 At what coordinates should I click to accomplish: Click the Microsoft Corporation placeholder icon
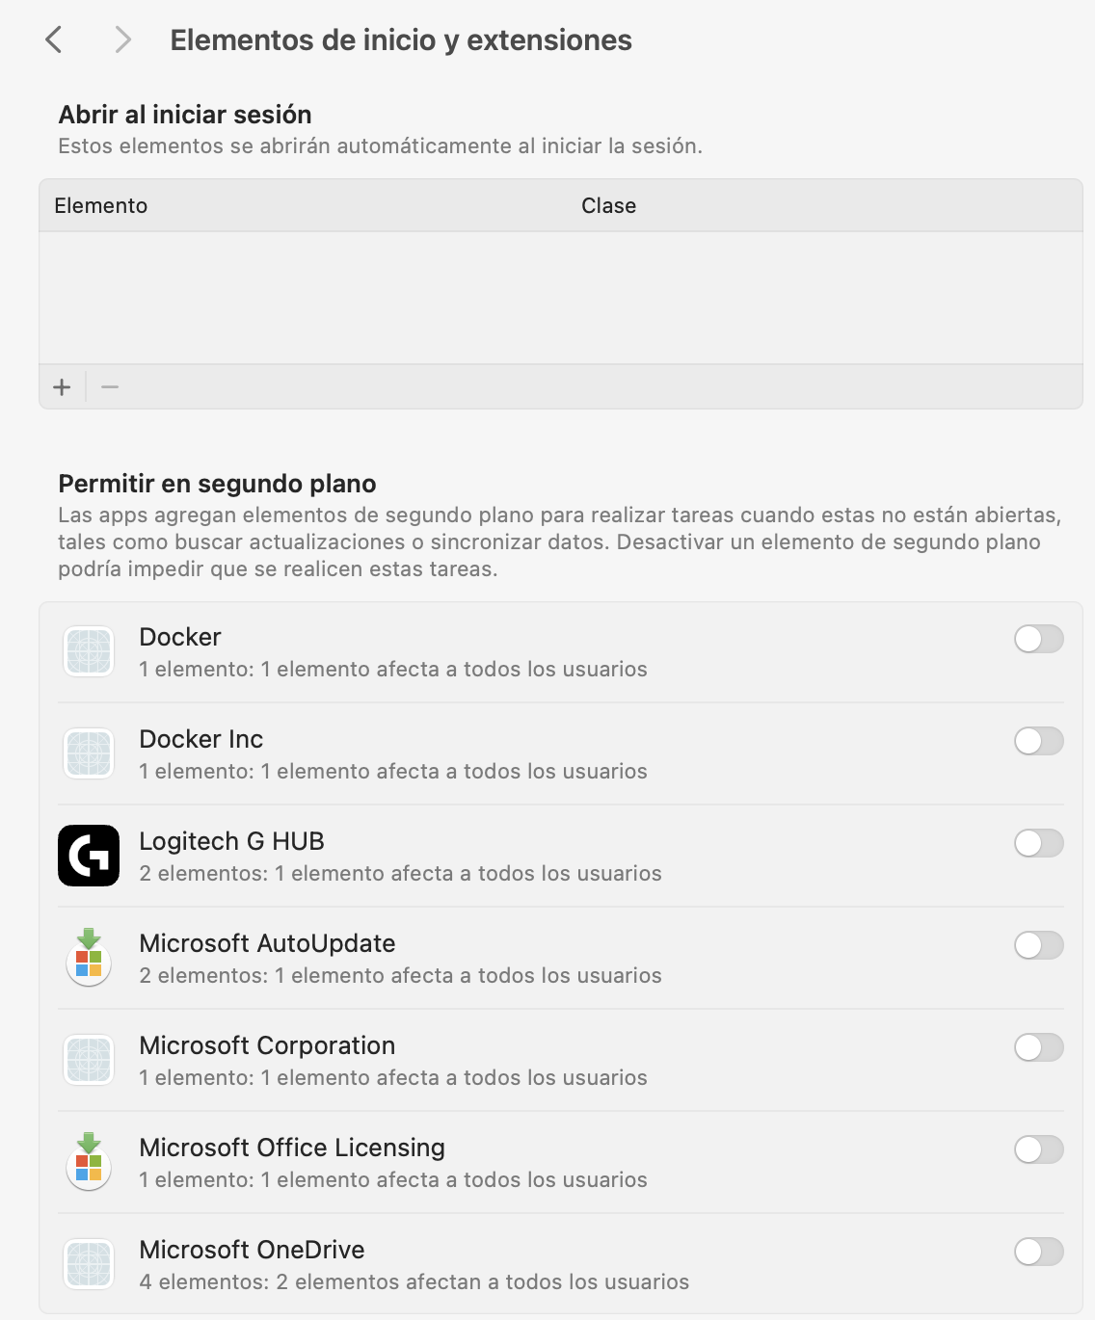coord(89,1060)
